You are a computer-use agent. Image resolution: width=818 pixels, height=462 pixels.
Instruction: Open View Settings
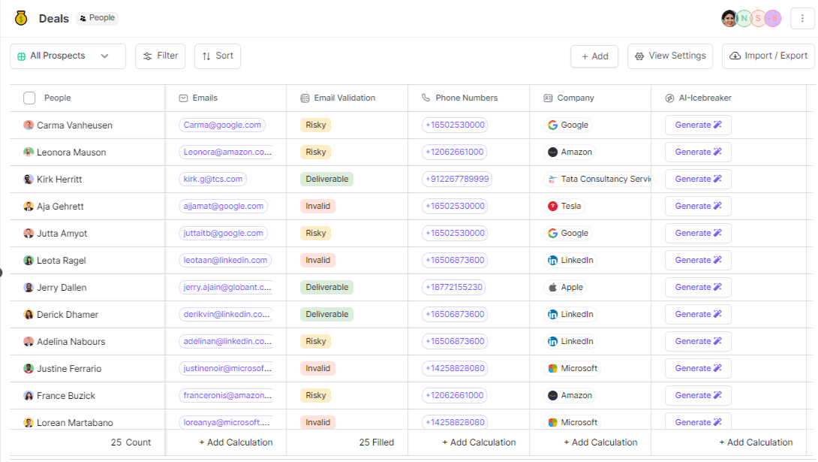[669, 56]
